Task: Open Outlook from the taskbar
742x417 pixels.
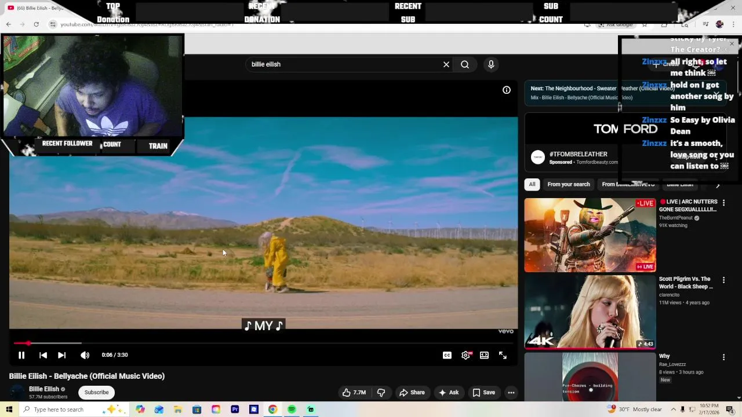Action: coord(159,409)
